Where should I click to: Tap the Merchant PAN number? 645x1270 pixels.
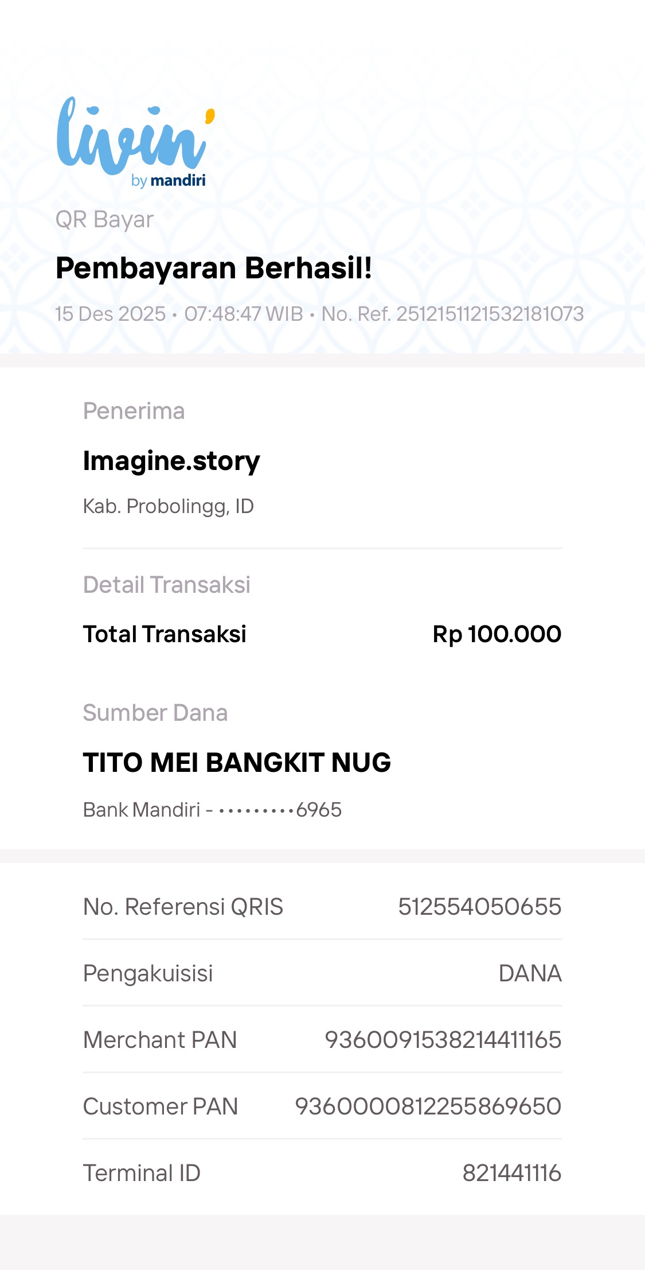point(443,1040)
